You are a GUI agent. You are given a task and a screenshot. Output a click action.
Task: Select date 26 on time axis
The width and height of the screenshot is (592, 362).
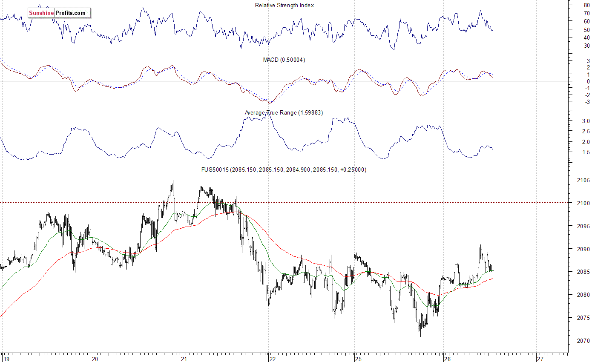pos(447,359)
